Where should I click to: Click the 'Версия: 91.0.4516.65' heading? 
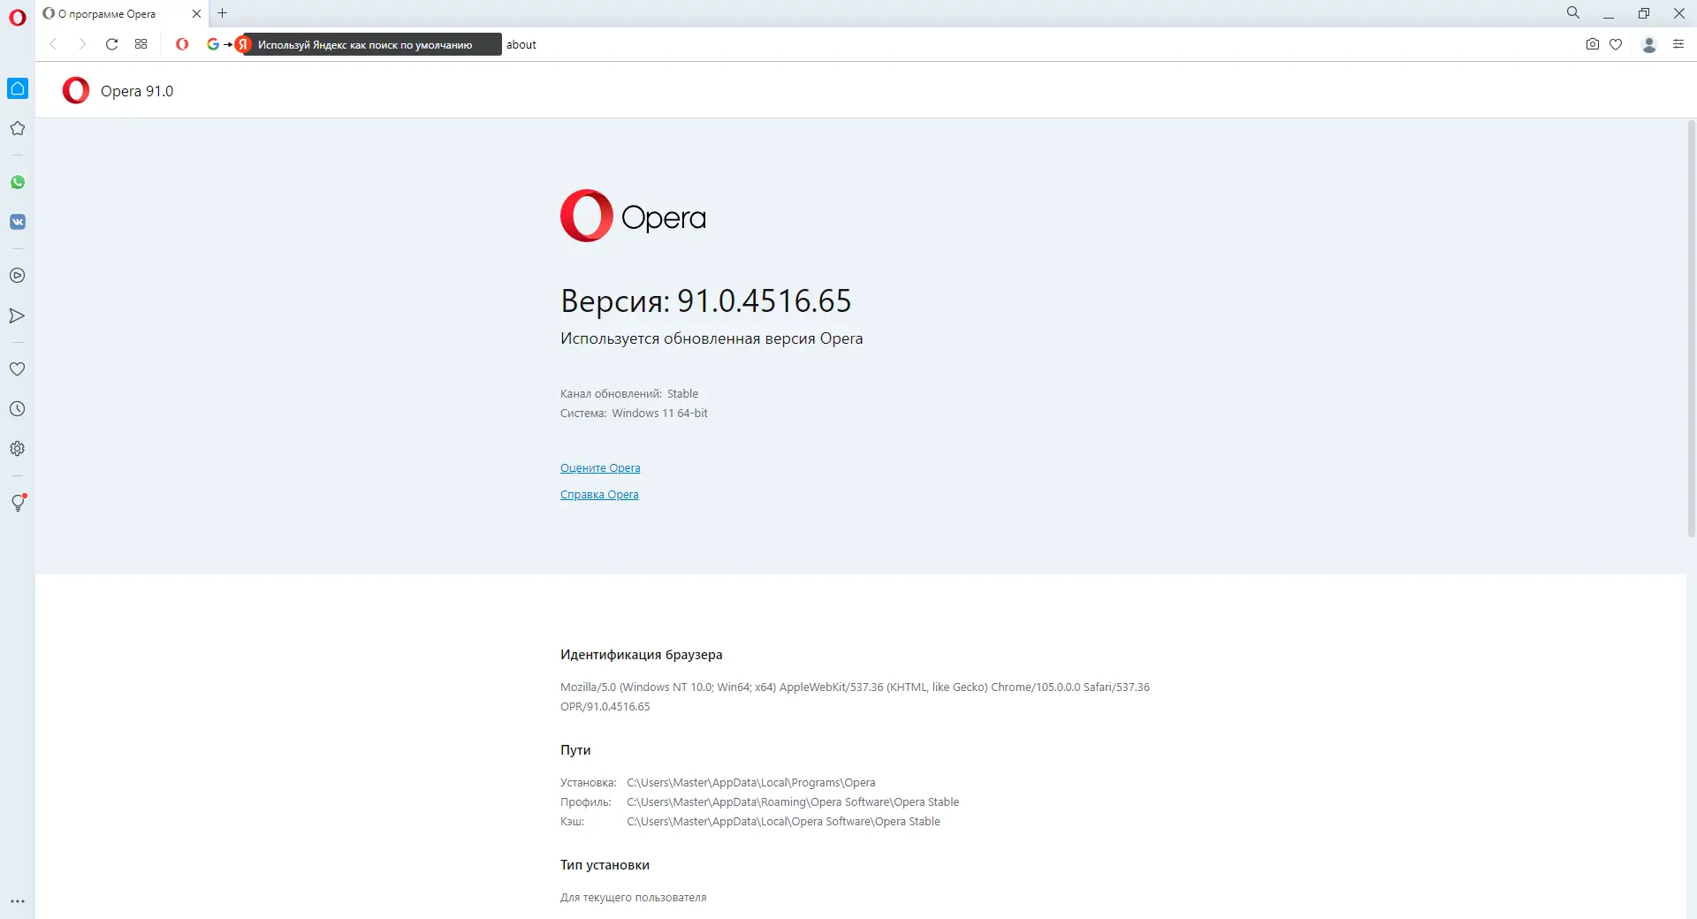tap(705, 301)
